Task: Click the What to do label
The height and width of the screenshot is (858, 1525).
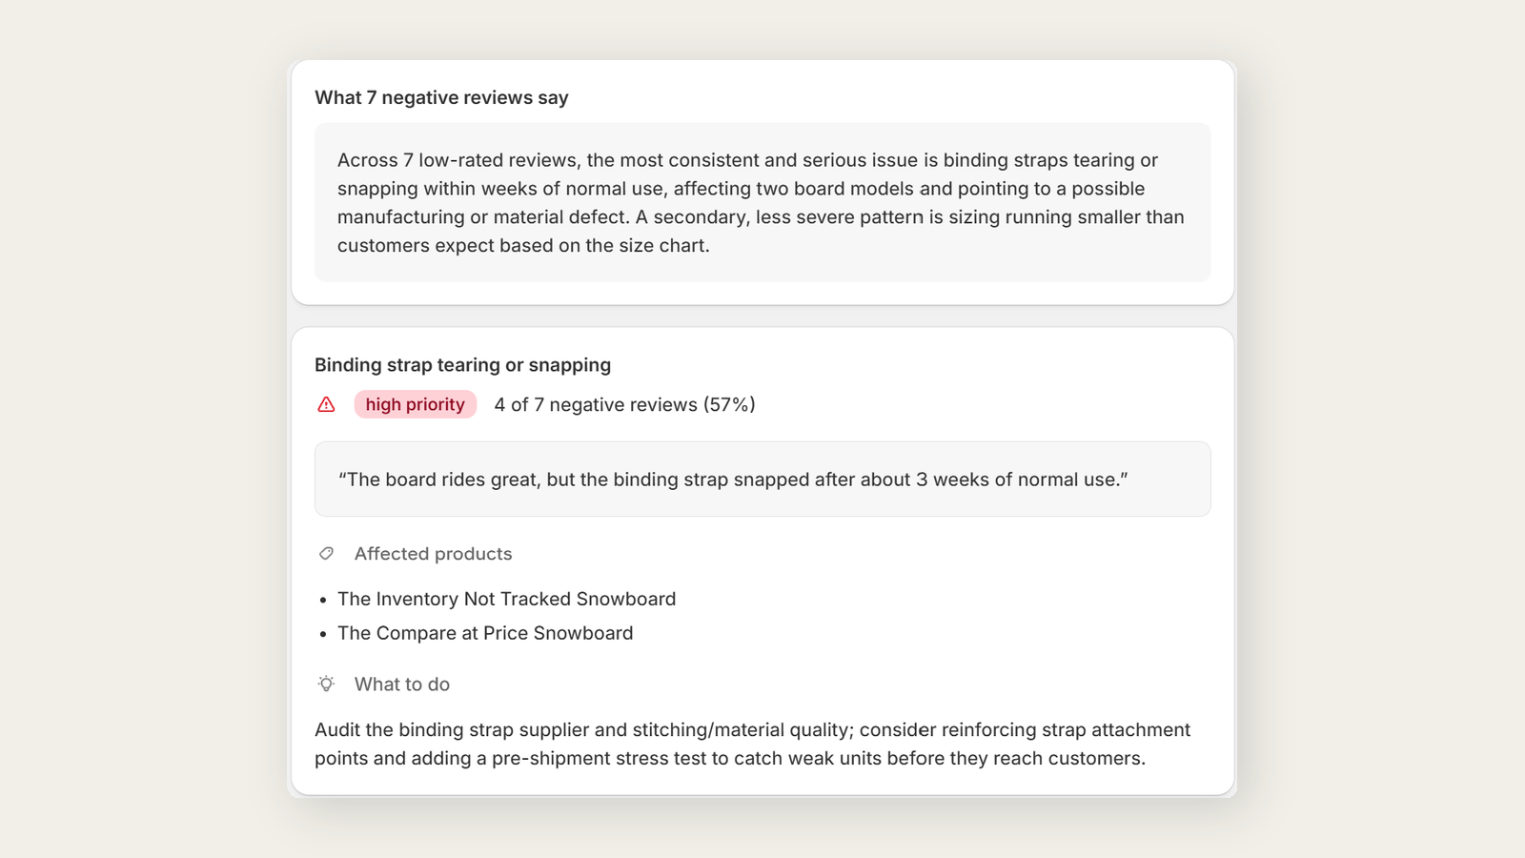Action: pos(401,684)
